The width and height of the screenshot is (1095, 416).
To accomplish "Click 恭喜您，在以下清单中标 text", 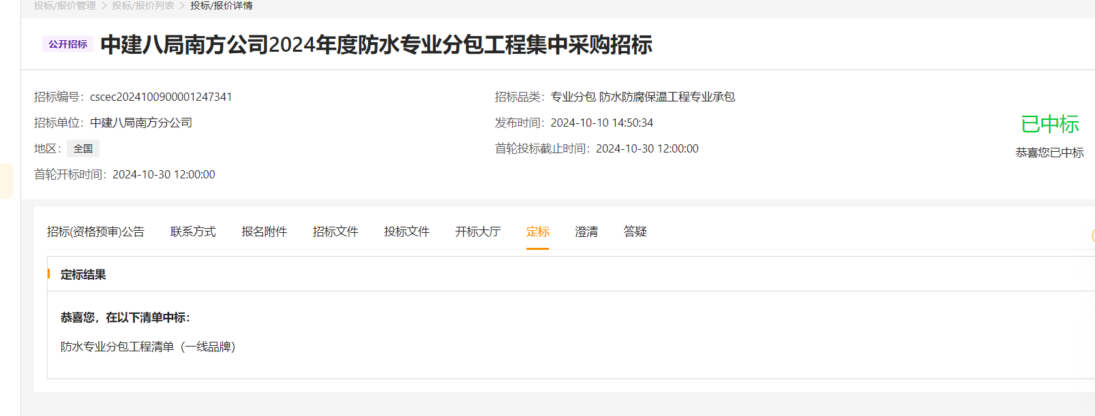I will 125,317.
